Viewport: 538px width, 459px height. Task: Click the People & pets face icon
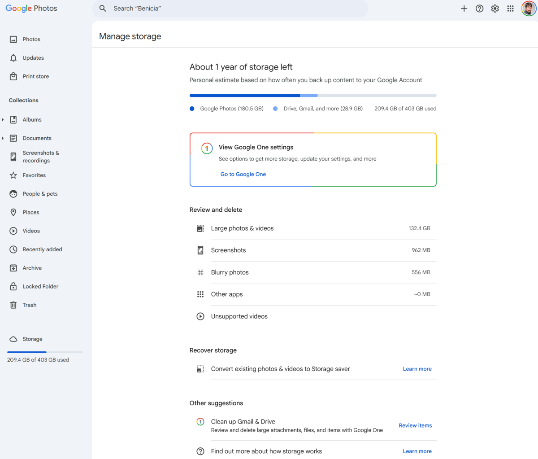click(x=13, y=194)
